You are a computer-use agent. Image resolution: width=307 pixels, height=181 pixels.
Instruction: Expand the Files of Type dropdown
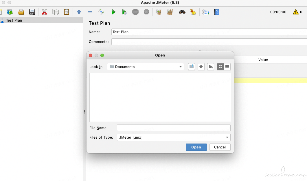point(174,137)
